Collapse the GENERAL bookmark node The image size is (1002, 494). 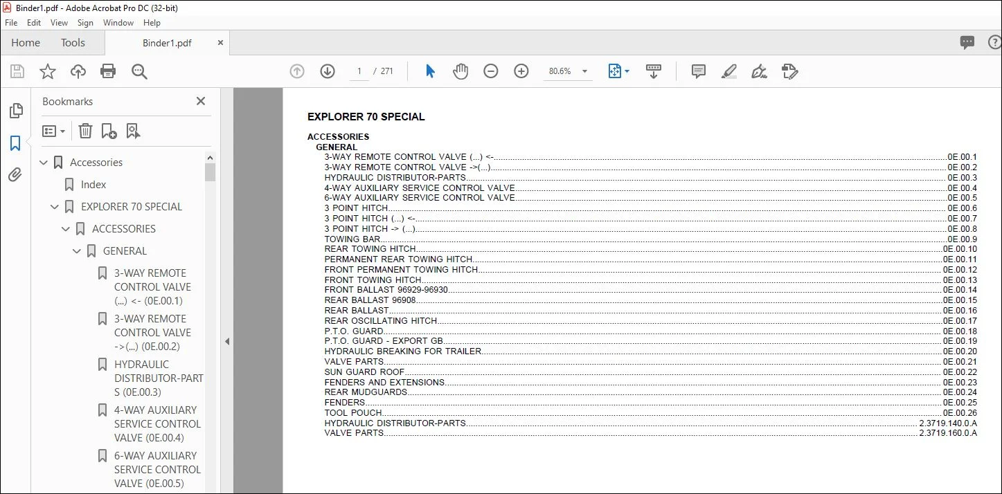pyautogui.click(x=78, y=251)
